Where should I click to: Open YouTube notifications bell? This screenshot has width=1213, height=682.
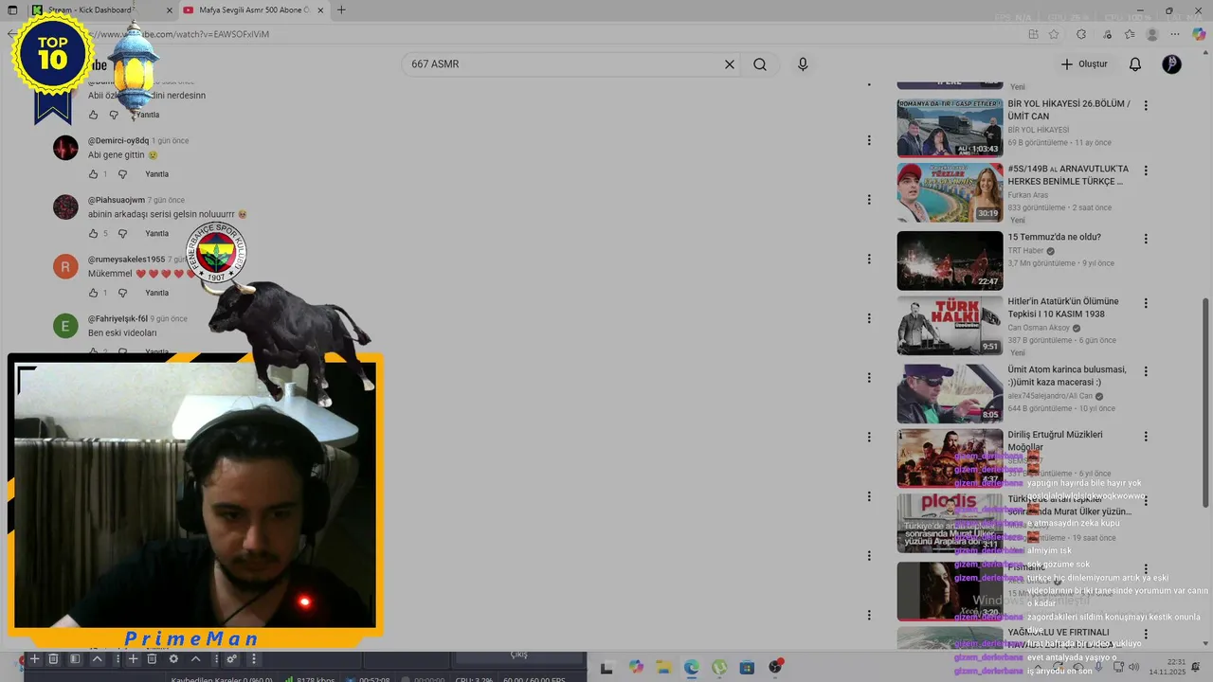(x=1135, y=64)
